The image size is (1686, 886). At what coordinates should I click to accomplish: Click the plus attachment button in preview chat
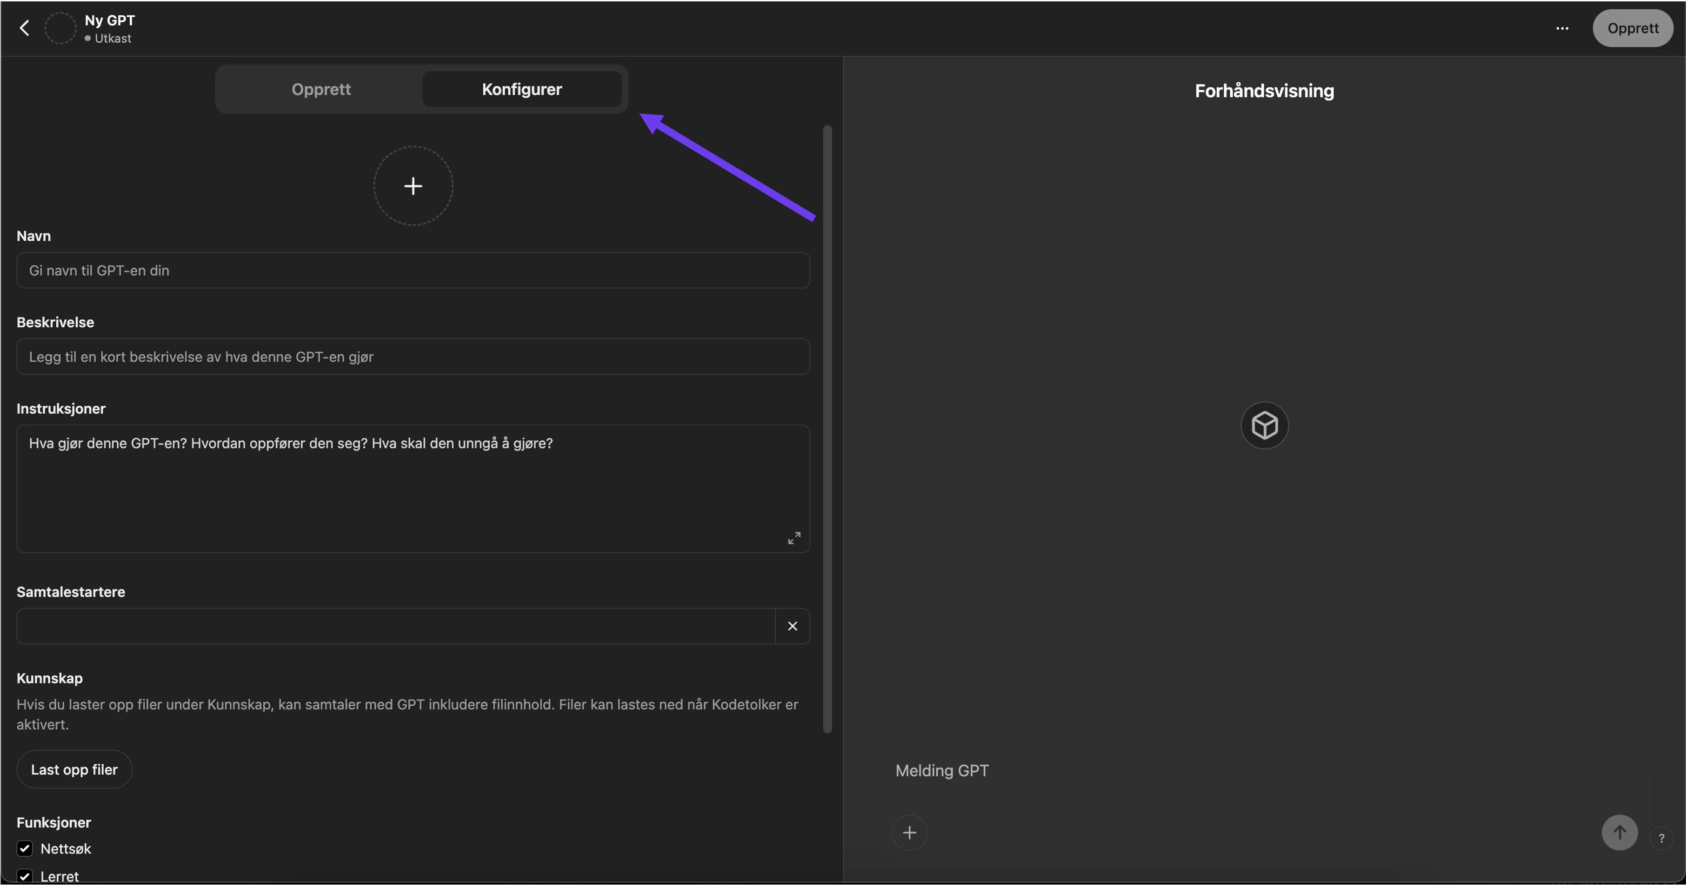[909, 833]
